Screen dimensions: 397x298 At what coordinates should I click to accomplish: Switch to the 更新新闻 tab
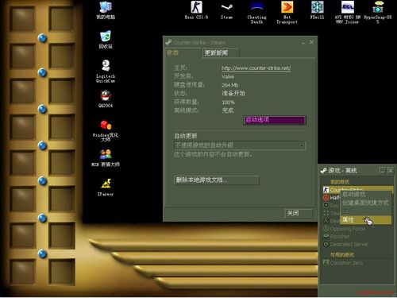(x=221, y=53)
